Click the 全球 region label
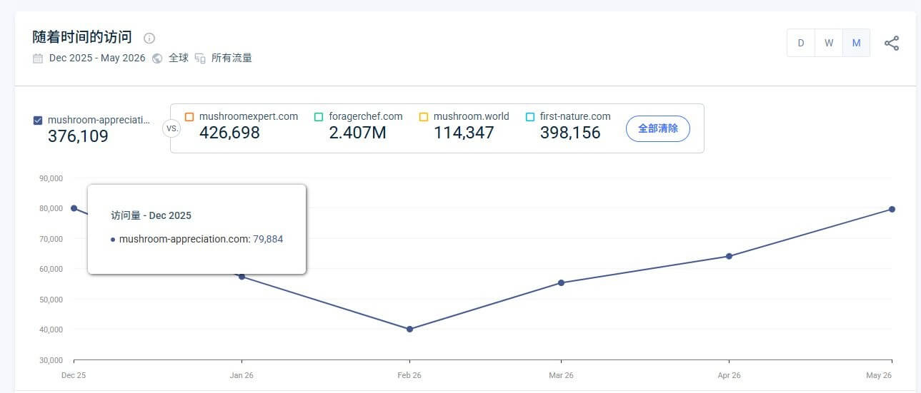 point(179,58)
